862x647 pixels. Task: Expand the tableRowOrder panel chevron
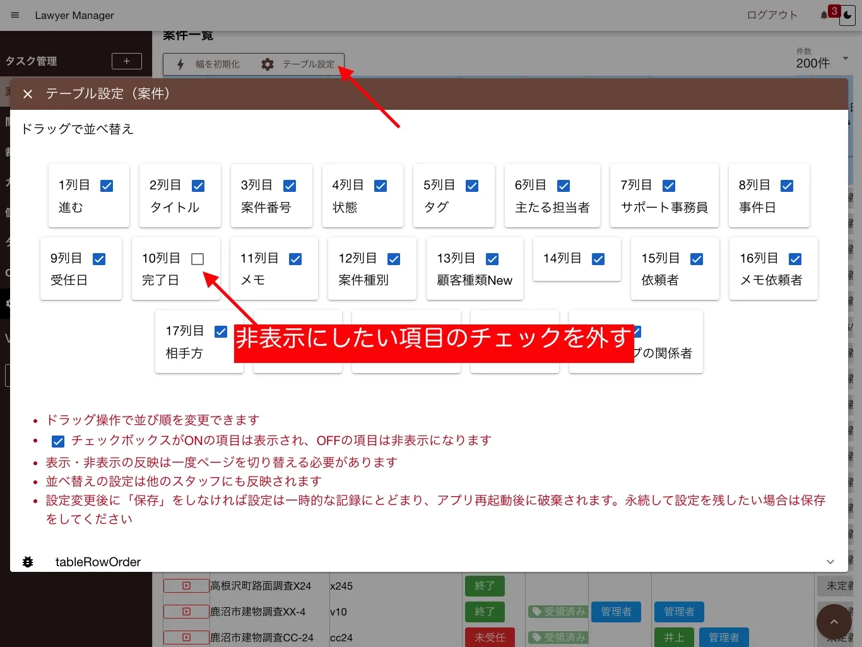coord(830,562)
